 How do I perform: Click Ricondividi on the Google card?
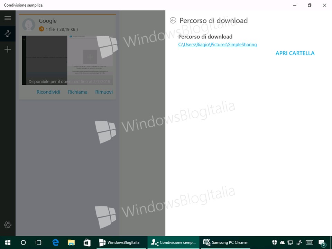click(48, 92)
